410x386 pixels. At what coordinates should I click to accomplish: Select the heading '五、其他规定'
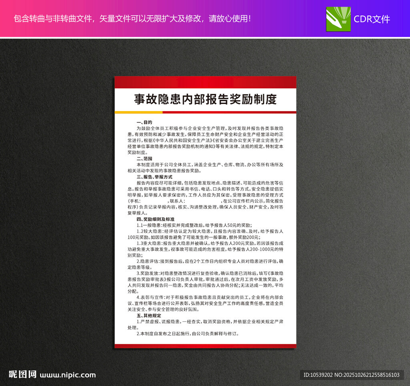point(149,316)
